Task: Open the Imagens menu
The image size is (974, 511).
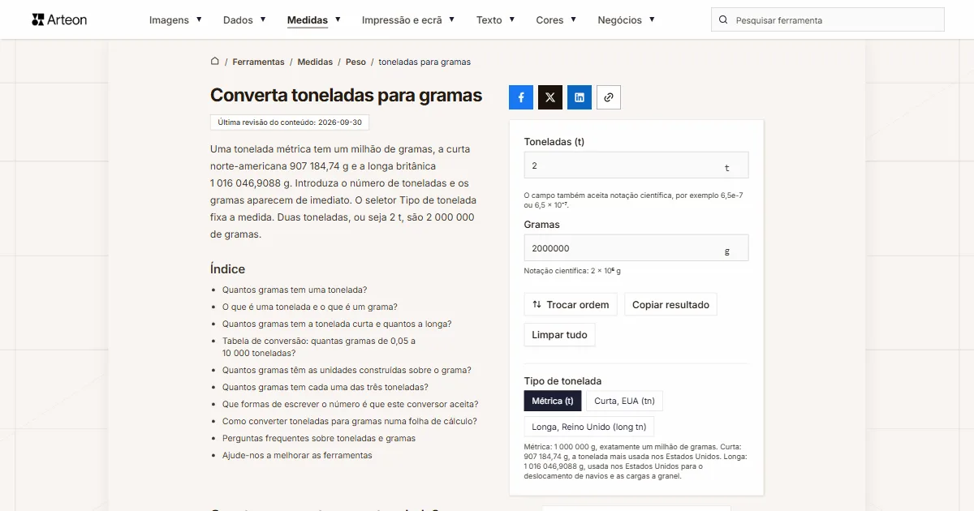Action: (x=175, y=20)
